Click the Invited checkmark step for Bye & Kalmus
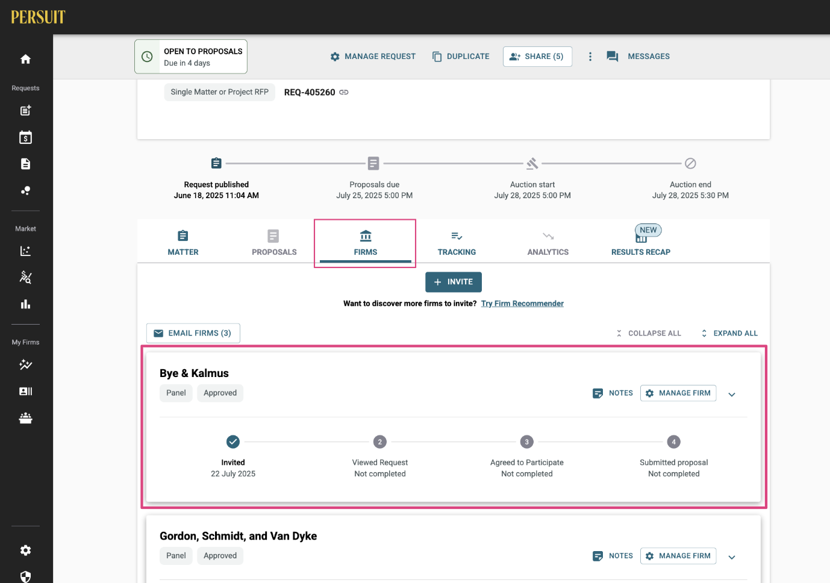Viewport: 830px width, 583px height. (x=233, y=442)
